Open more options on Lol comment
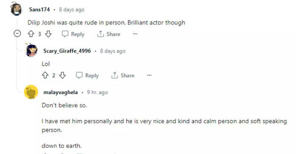296x154 pixels. 149,75
